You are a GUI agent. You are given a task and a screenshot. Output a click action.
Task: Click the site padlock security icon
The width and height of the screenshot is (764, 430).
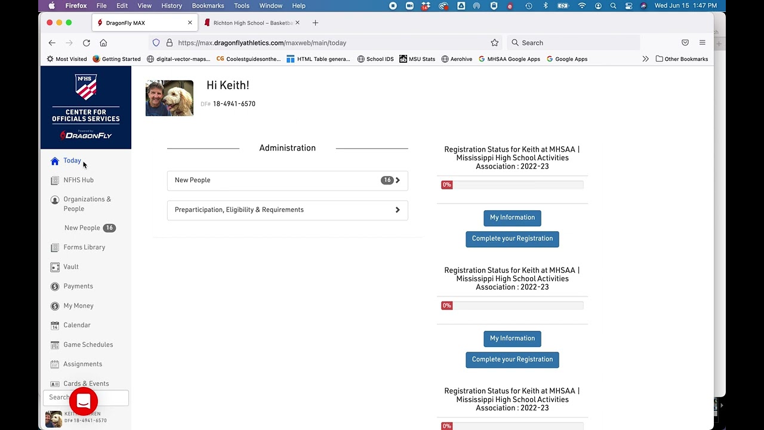pos(170,43)
